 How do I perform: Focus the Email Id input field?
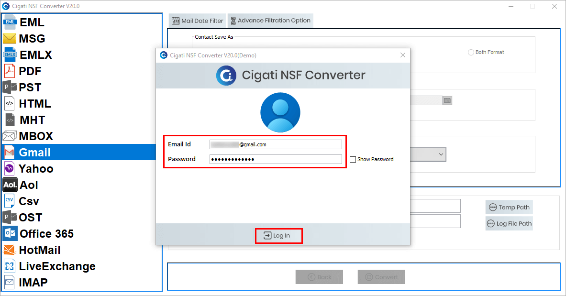(276, 144)
